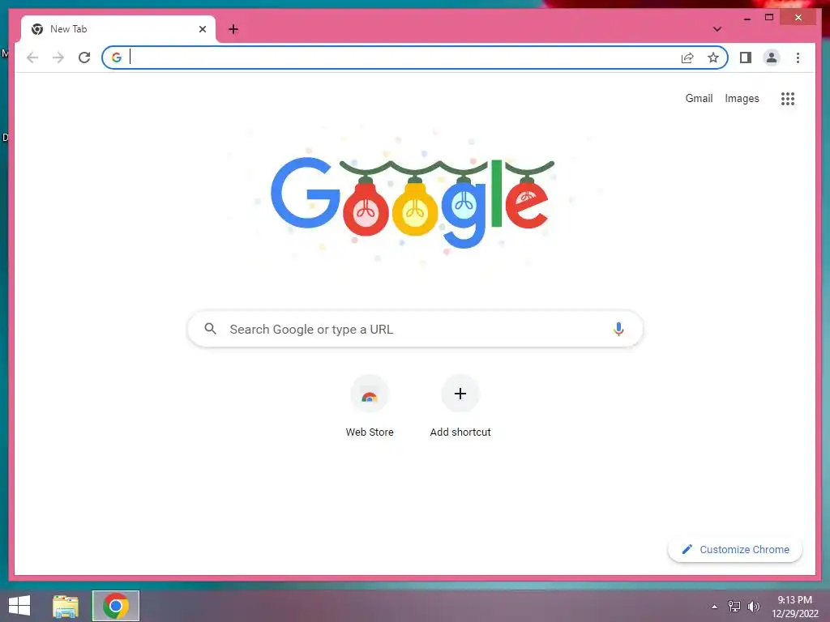Click the Customize Chrome button
Image resolution: width=830 pixels, height=622 pixels.
[x=734, y=550]
